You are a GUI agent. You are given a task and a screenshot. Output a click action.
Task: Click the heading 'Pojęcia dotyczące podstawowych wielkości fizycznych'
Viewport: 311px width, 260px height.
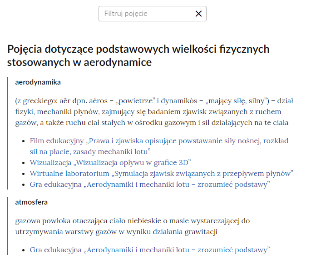pyautogui.click(x=138, y=55)
